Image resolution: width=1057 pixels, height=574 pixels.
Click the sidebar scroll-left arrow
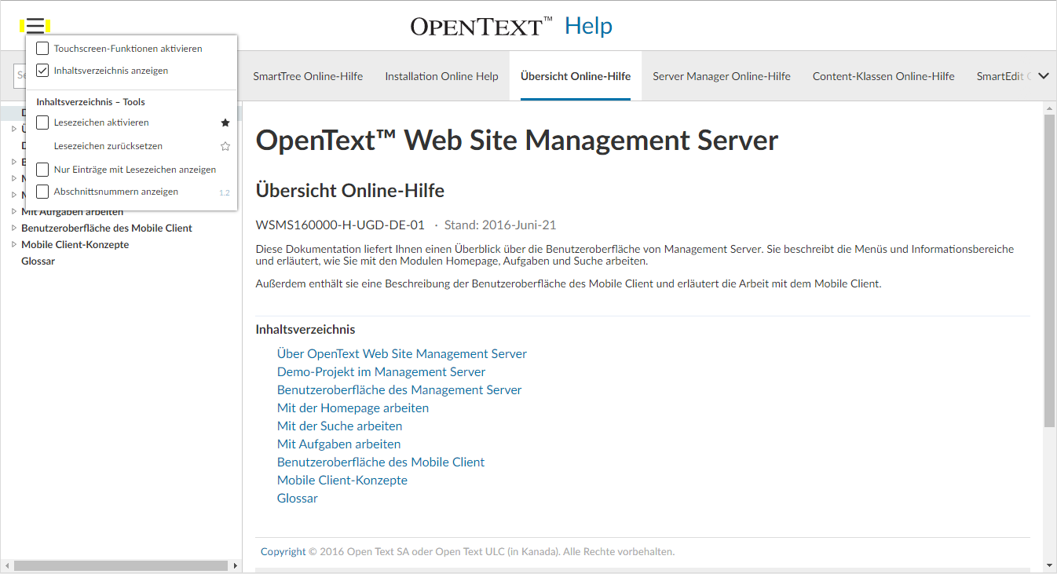[x=7, y=566]
